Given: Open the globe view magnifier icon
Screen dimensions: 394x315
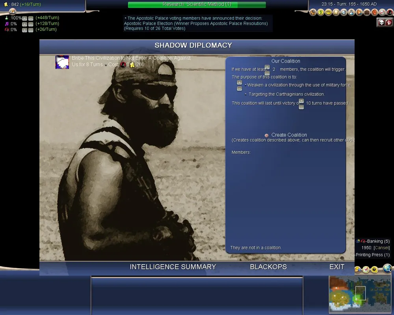Looking at the screenshot, I should pos(388,269).
